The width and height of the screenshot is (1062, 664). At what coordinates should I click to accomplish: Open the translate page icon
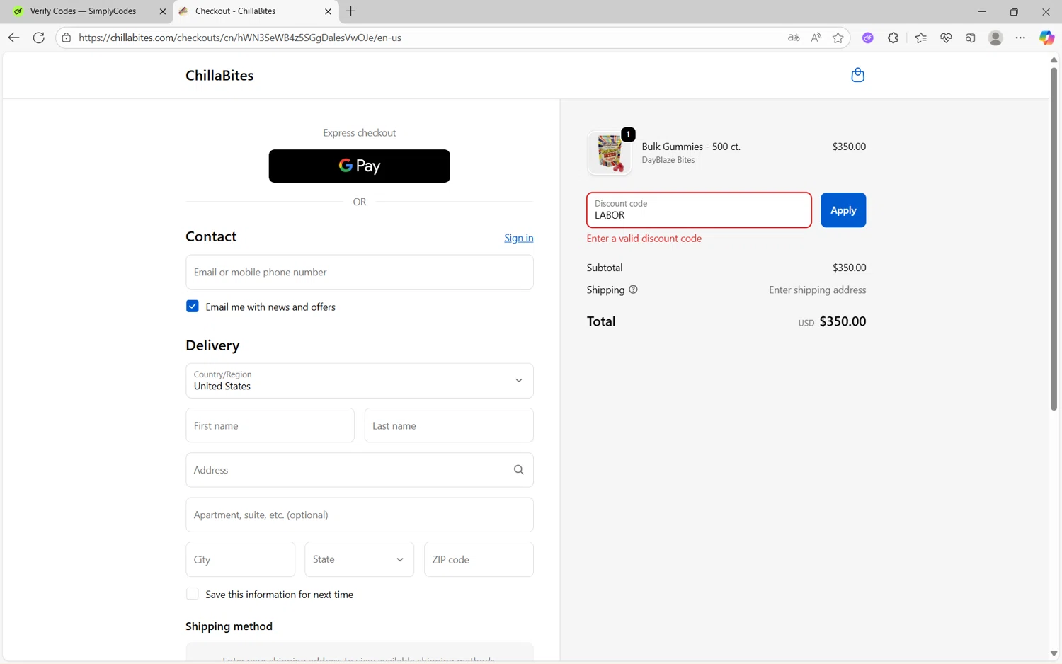[x=794, y=38]
